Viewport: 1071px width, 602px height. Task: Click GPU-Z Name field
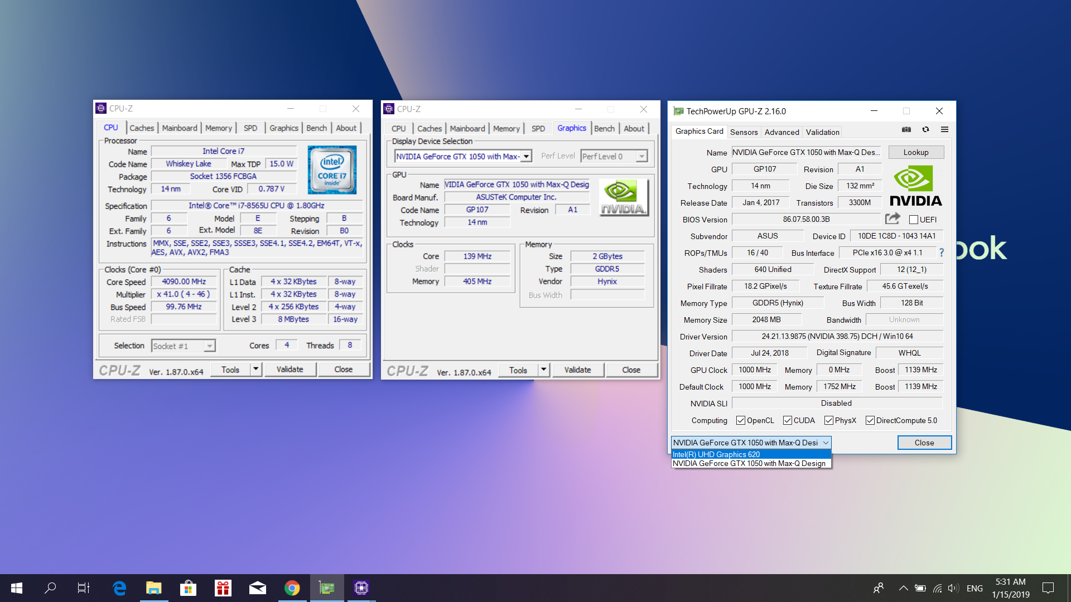tap(807, 152)
